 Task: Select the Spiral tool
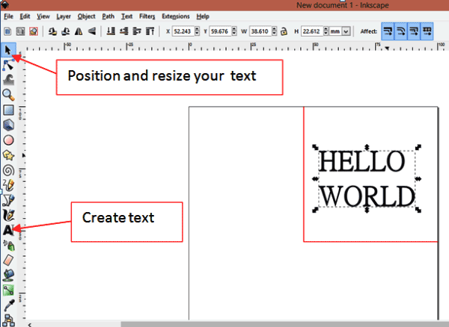click(8, 170)
